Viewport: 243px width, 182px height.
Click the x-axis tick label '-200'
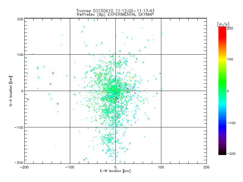click(24, 167)
